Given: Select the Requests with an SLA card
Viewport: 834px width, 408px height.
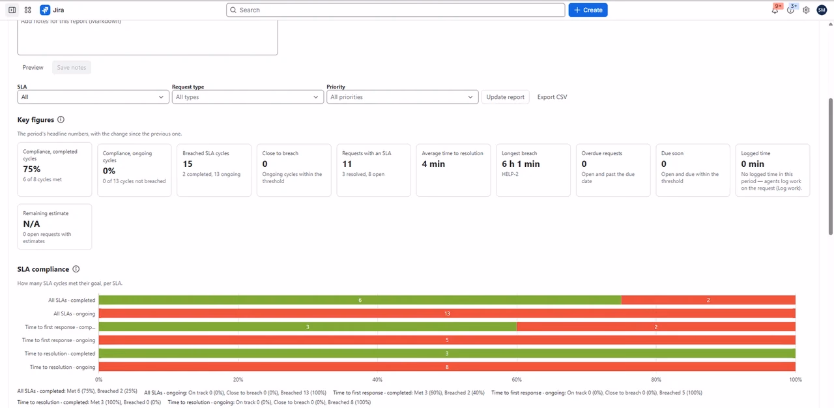Looking at the screenshot, I should (374, 170).
